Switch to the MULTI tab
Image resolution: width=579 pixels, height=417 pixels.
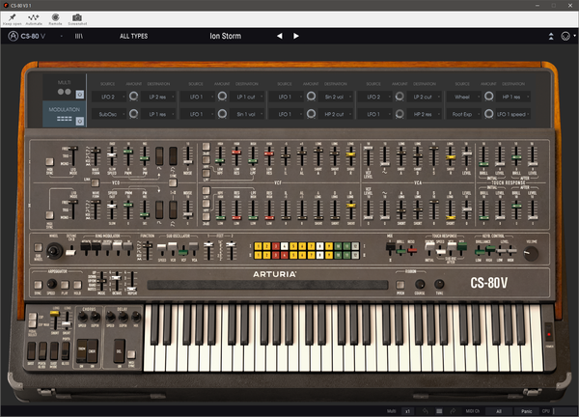[x=65, y=88]
